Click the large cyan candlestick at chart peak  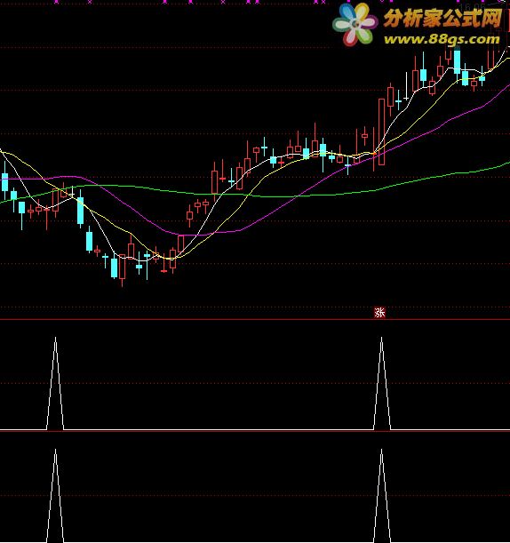click(x=457, y=62)
